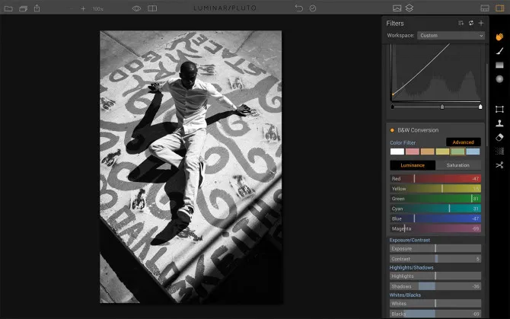Screen dimensions: 510x319
Task: Add a new filter with plus
Action: click(x=481, y=24)
